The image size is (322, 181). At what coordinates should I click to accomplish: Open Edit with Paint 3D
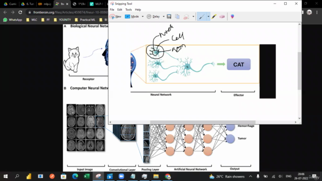232,17
